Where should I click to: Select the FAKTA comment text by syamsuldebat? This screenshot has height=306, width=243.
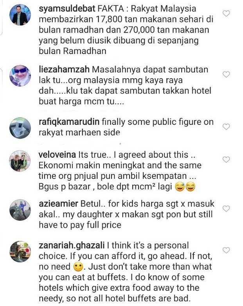(x=126, y=30)
